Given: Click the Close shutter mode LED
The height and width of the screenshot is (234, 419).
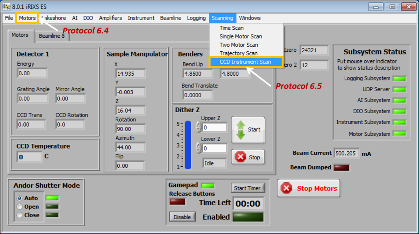Looking at the screenshot, I should [x=52, y=215].
